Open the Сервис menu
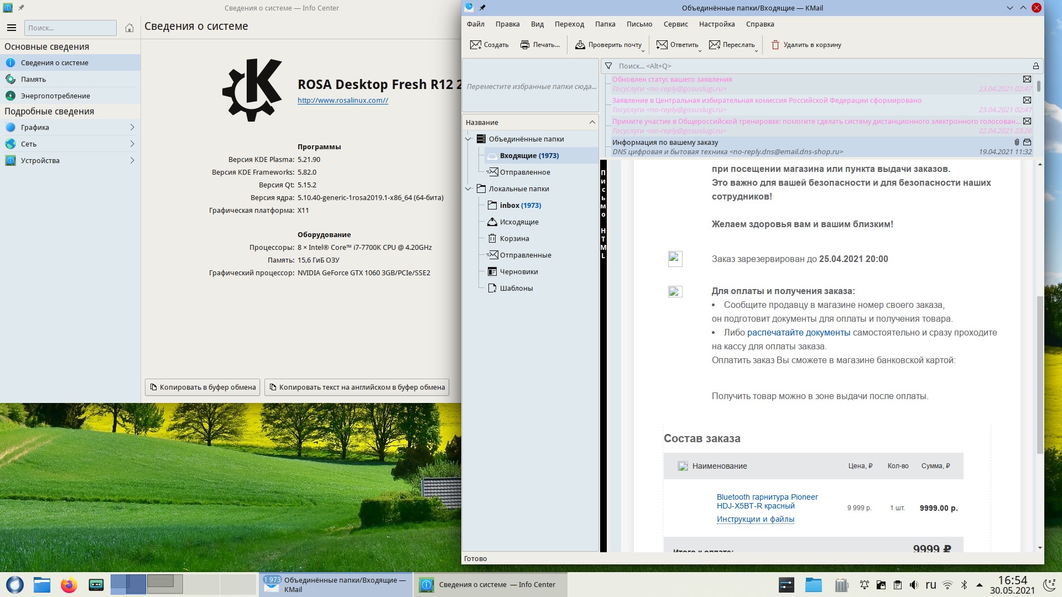This screenshot has width=1062, height=597. 675,24
